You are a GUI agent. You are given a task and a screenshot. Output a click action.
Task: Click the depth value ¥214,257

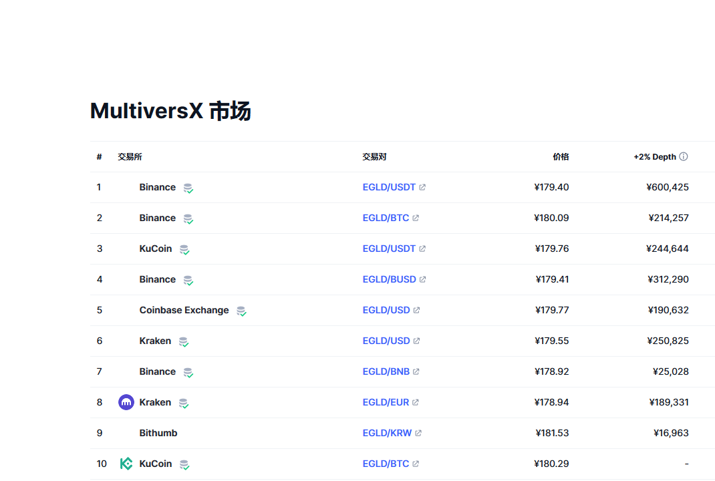[x=668, y=218]
